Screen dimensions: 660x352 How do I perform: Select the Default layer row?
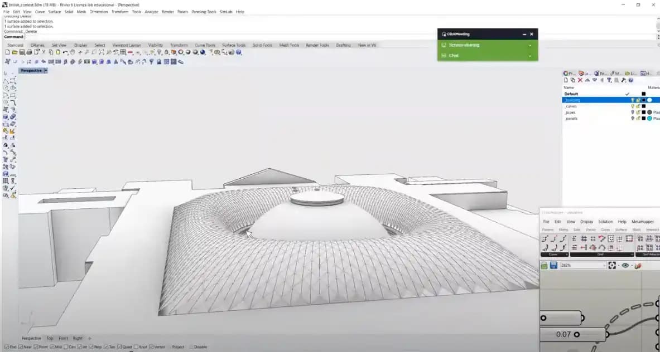click(611, 94)
